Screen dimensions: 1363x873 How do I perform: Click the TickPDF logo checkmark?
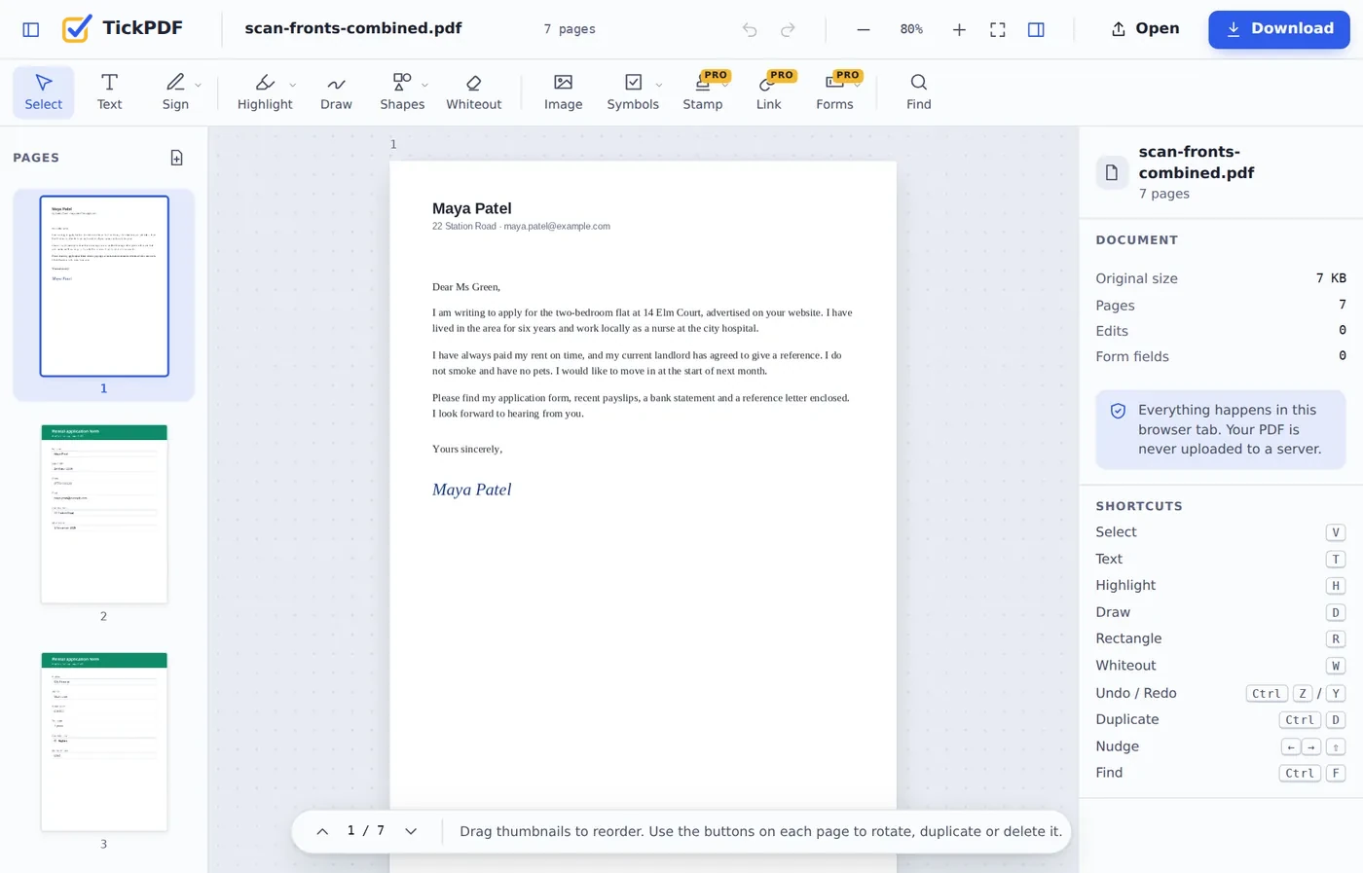77,28
